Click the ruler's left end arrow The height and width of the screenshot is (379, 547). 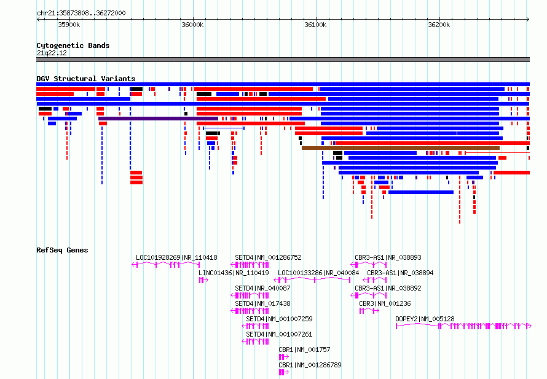coord(38,19)
